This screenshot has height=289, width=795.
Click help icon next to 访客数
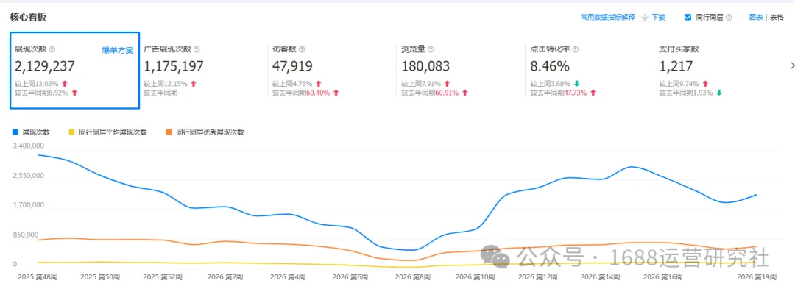click(302, 49)
